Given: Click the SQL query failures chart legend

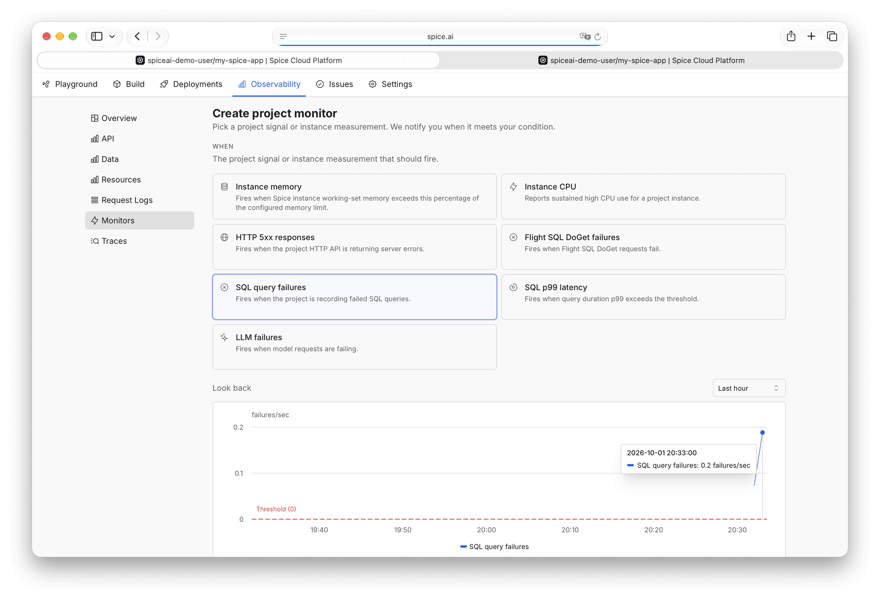Looking at the screenshot, I should [494, 547].
